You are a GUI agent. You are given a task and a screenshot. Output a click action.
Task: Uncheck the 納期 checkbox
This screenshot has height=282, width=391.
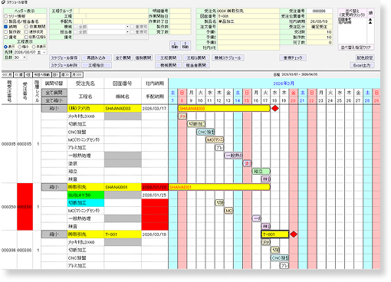[5, 27]
